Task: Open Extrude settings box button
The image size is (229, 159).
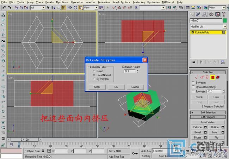Action: 205,127
